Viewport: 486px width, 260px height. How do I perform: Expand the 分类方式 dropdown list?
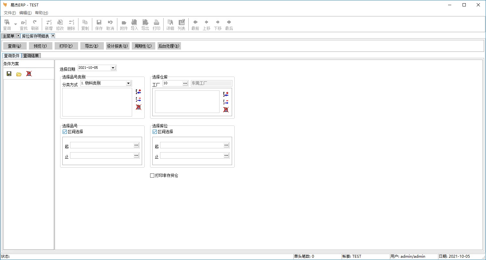tap(128, 83)
